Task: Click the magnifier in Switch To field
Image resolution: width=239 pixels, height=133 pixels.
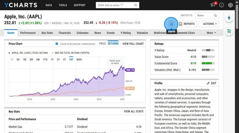Action: click(x=215, y=15)
